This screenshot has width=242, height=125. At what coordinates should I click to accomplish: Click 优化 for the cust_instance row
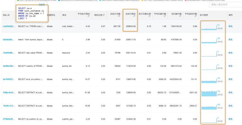tap(230, 26)
